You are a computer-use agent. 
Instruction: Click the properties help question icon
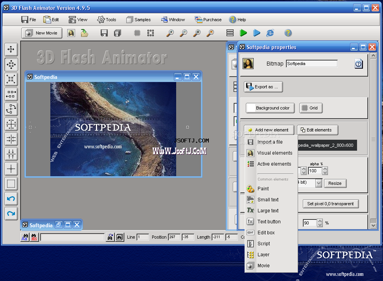(359, 64)
